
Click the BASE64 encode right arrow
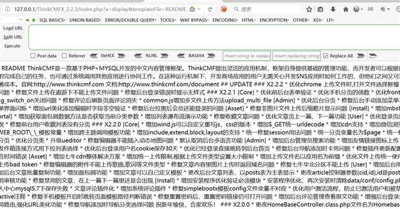click(211, 56)
